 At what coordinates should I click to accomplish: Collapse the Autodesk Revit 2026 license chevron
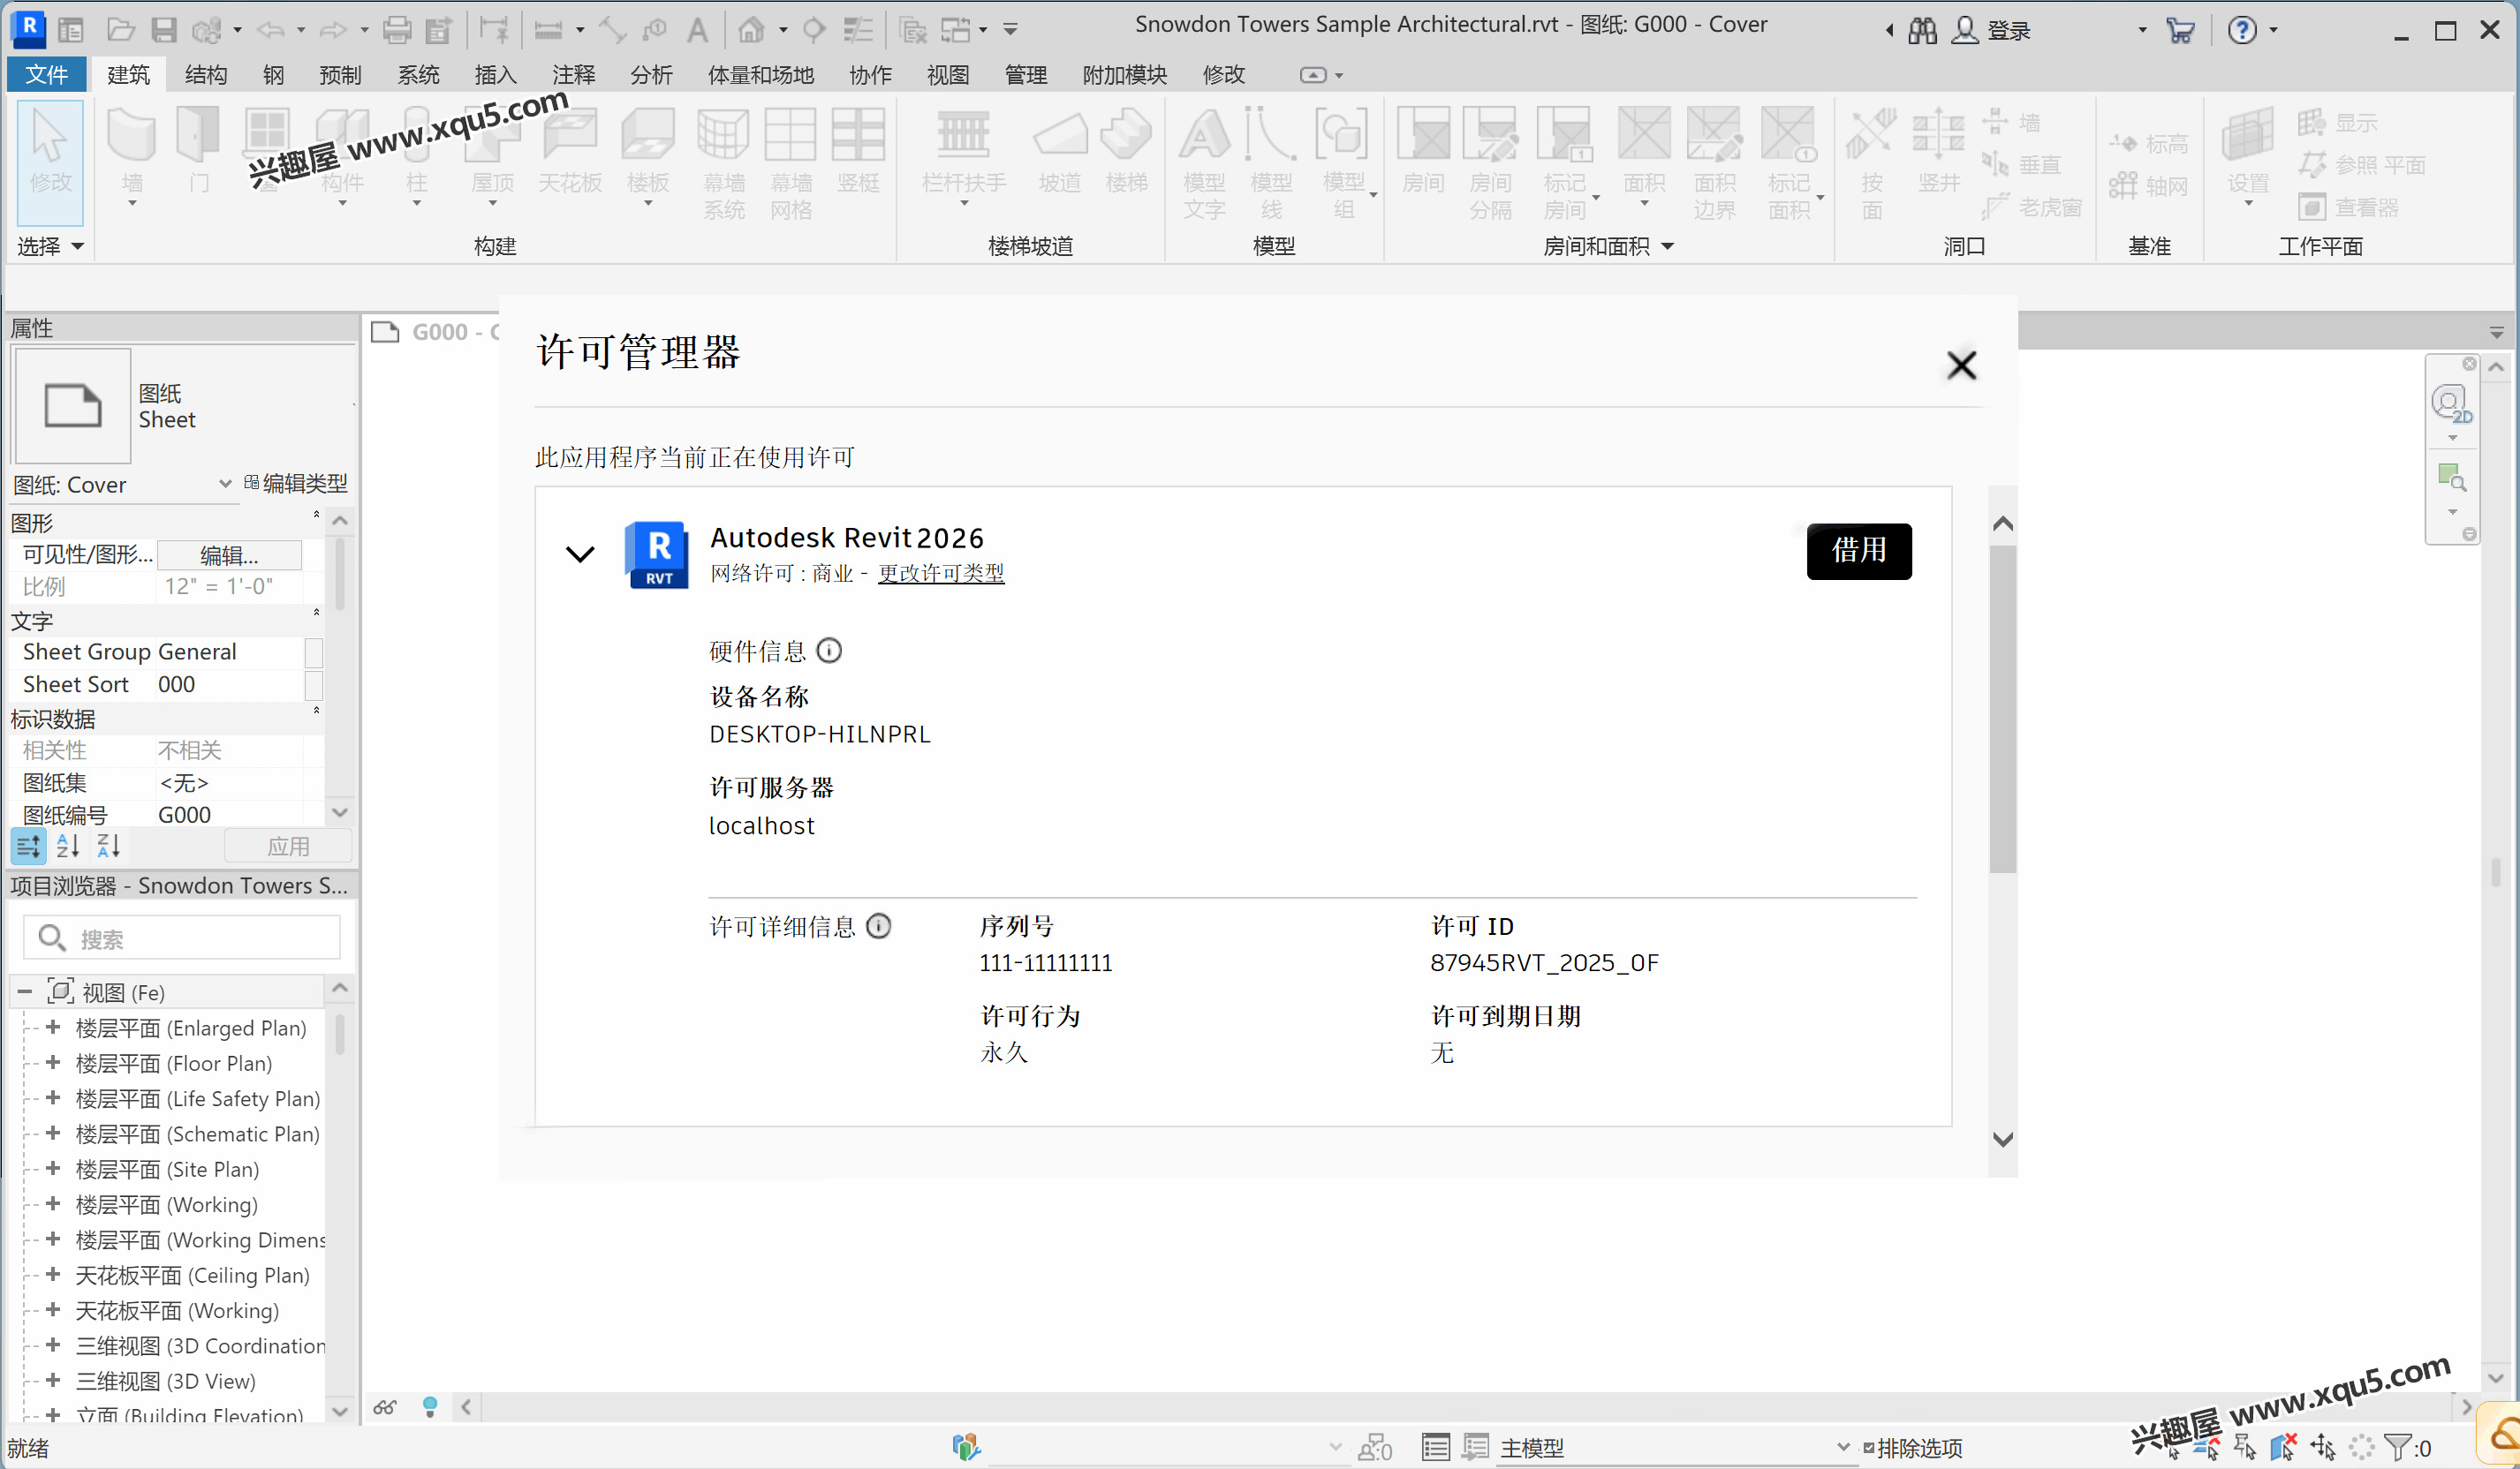pos(580,554)
